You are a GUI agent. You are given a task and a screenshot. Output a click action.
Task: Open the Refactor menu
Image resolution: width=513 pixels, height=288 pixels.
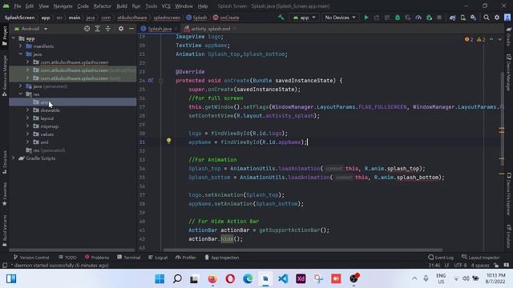(x=102, y=6)
